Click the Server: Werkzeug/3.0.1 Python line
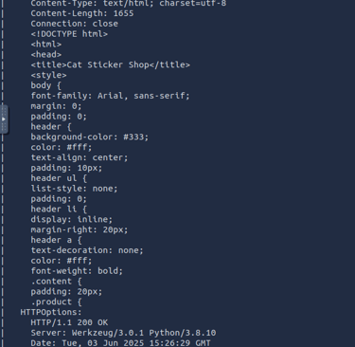Screen dimensions: 355x347 (x=123, y=333)
